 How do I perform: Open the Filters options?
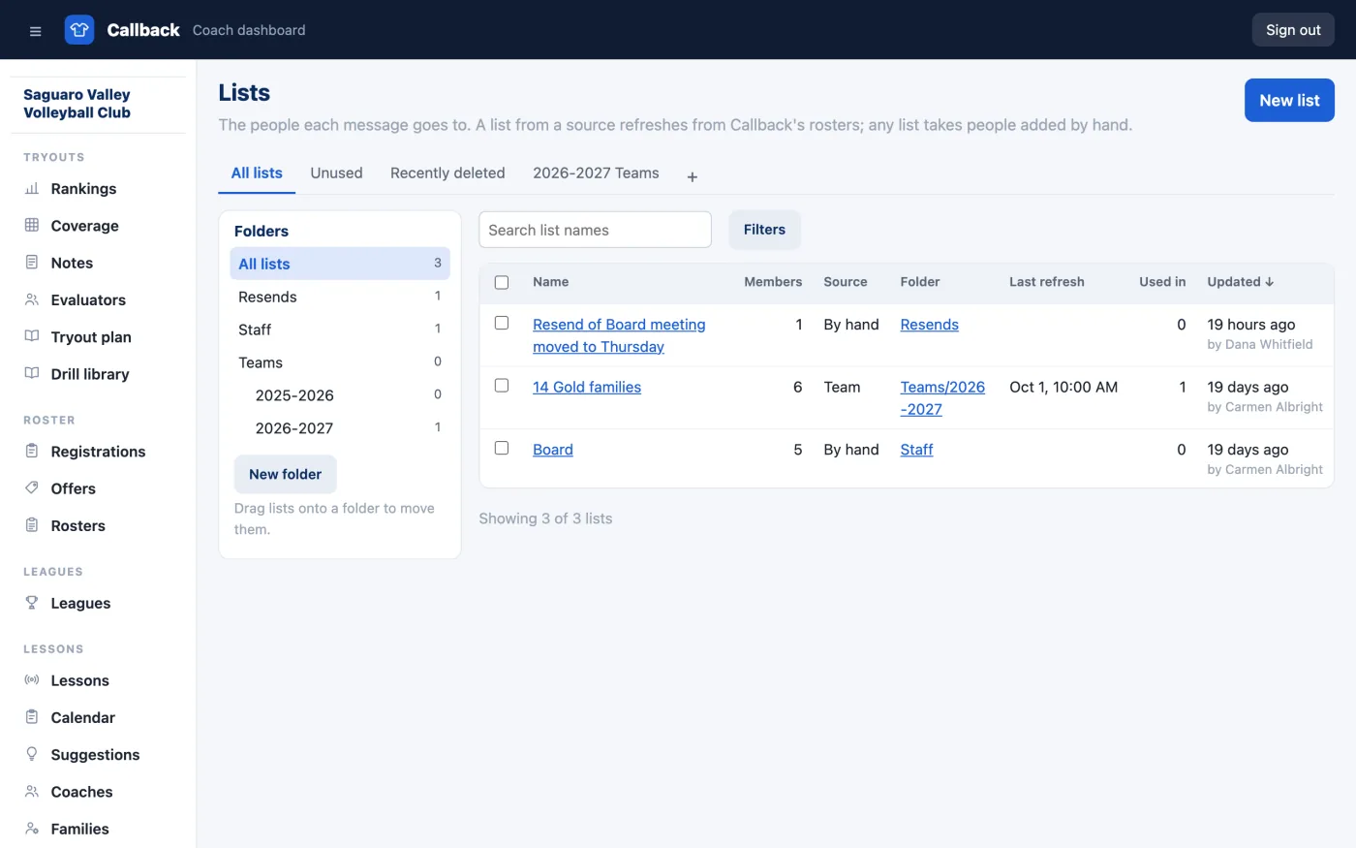click(x=764, y=230)
